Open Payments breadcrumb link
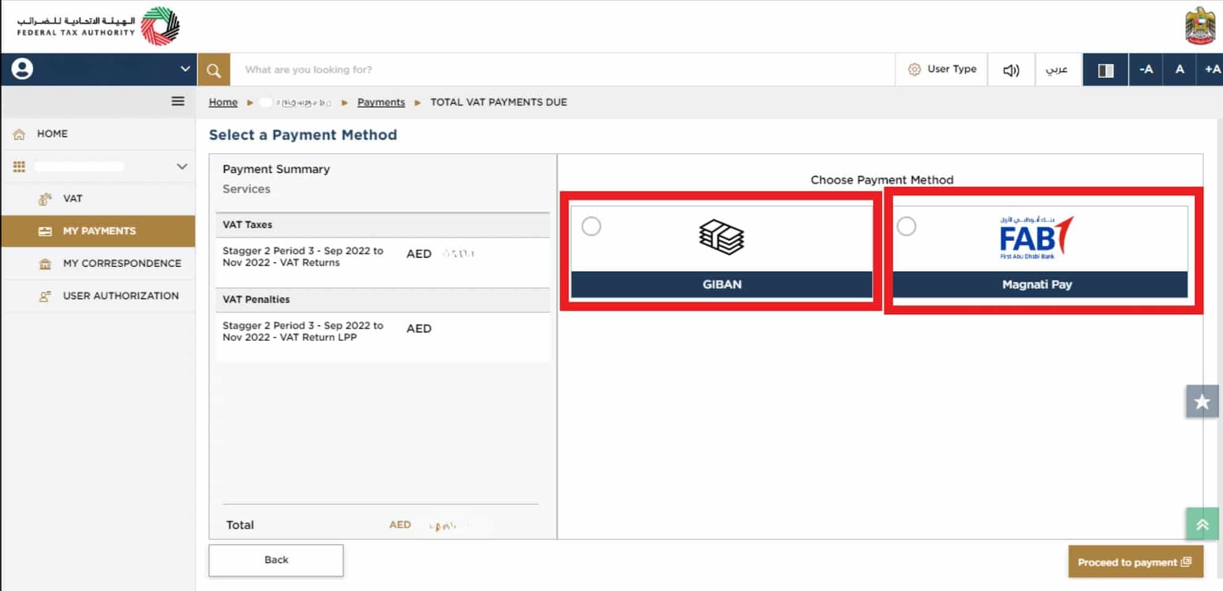1223x591 pixels. pyautogui.click(x=381, y=103)
